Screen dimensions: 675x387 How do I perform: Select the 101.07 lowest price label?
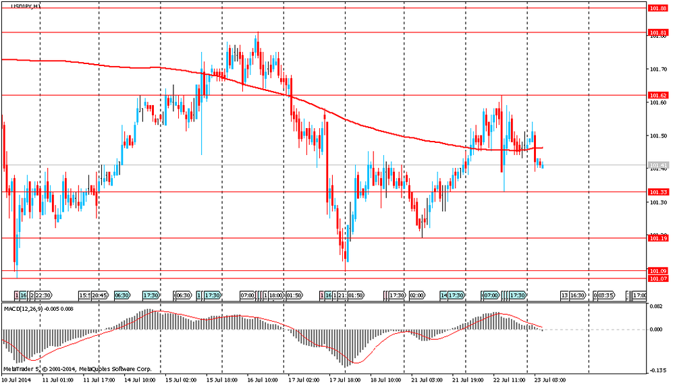click(657, 278)
